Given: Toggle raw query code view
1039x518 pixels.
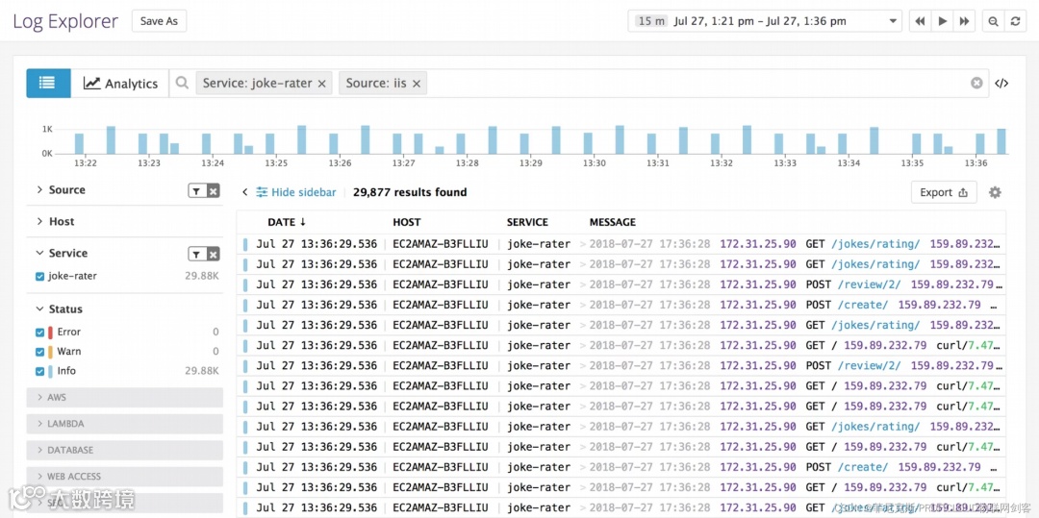Looking at the screenshot, I should tap(1001, 84).
